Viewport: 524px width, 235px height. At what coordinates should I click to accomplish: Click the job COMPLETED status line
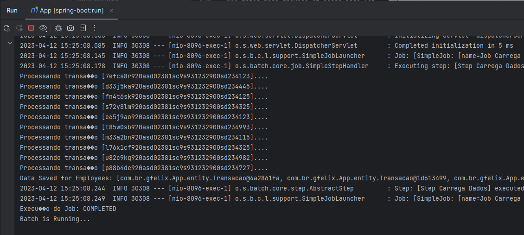(x=68, y=209)
